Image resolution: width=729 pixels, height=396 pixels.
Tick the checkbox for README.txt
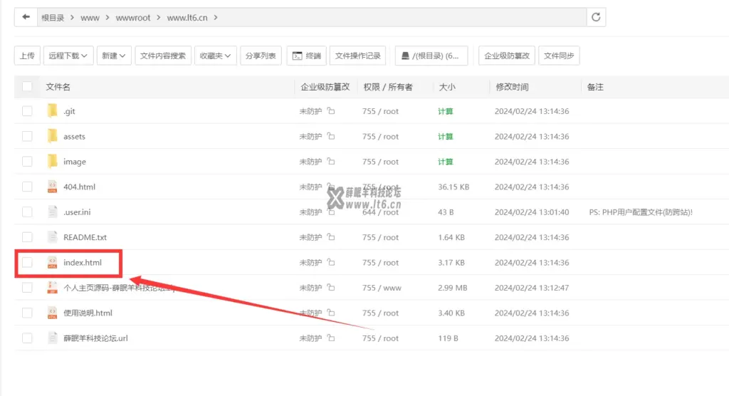(x=27, y=237)
